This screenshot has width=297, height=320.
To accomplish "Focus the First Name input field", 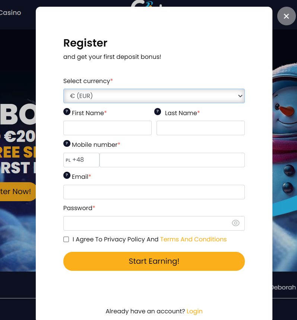I will point(107,128).
